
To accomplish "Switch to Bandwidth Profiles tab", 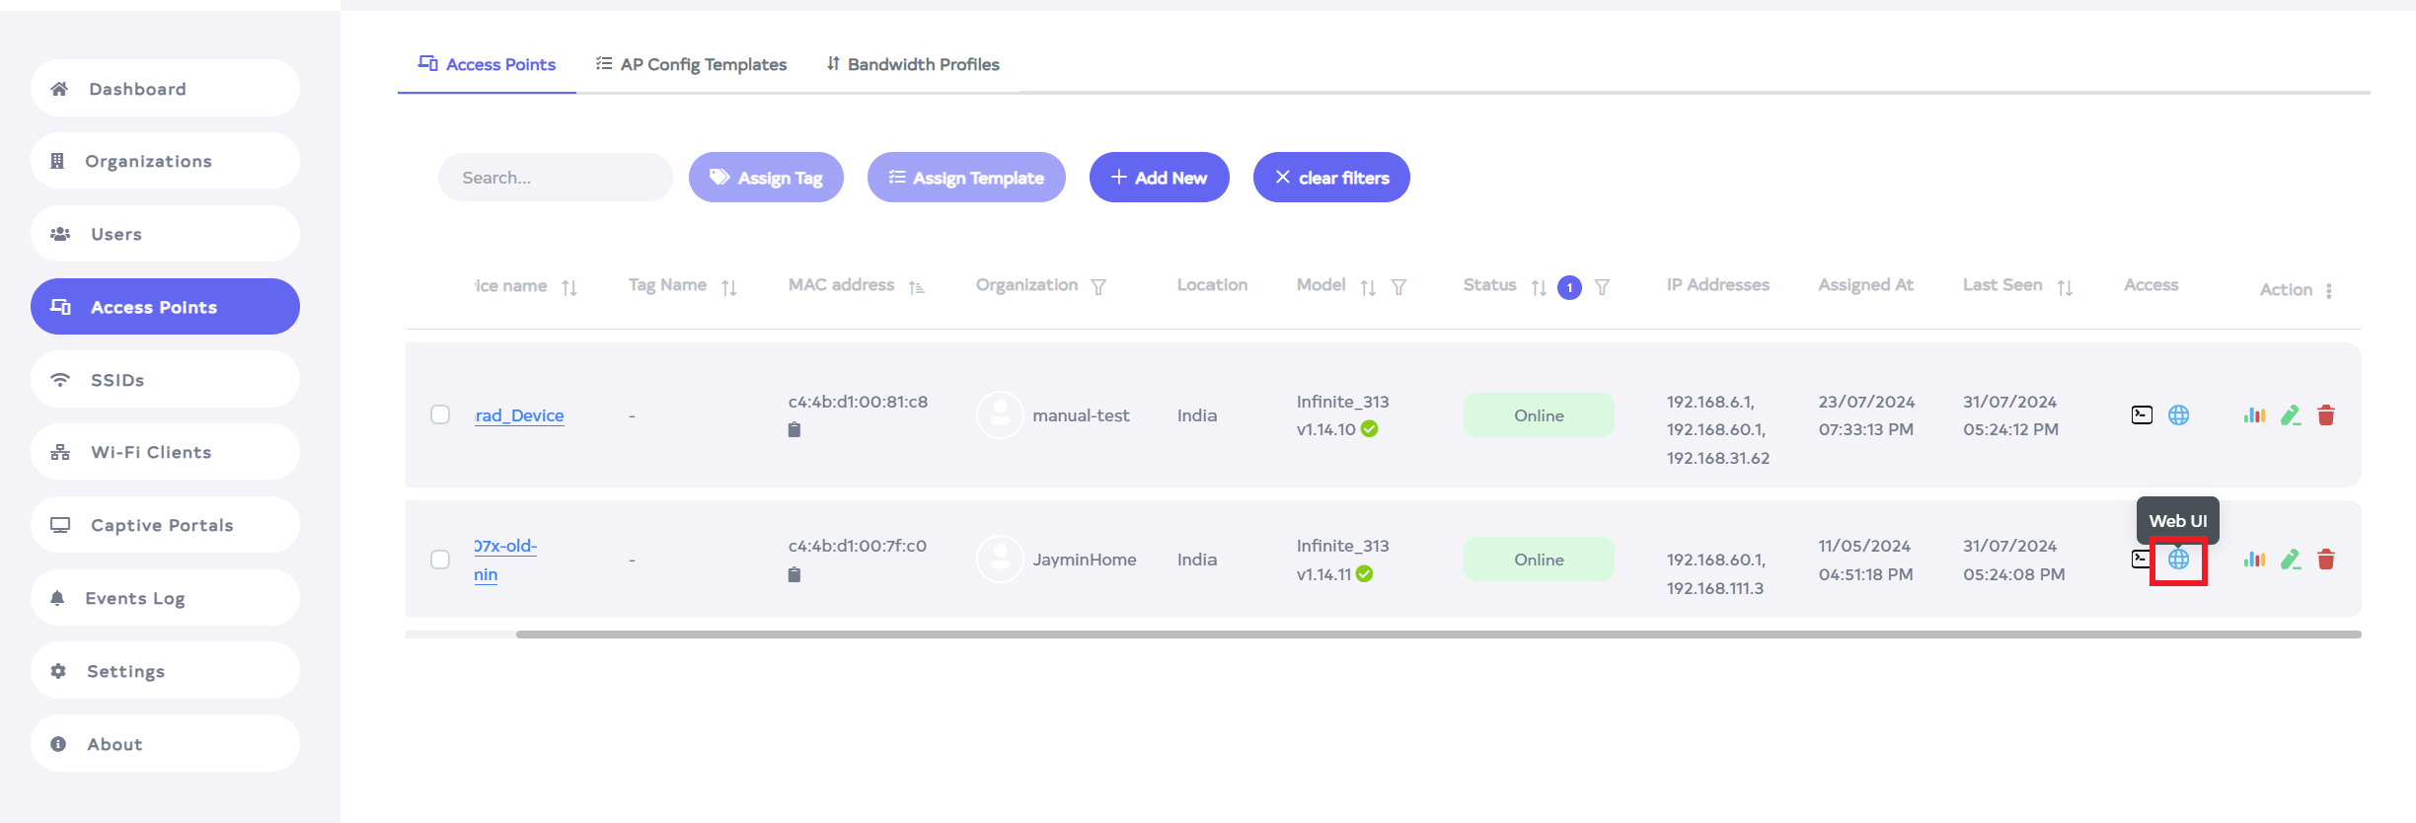I will [913, 64].
